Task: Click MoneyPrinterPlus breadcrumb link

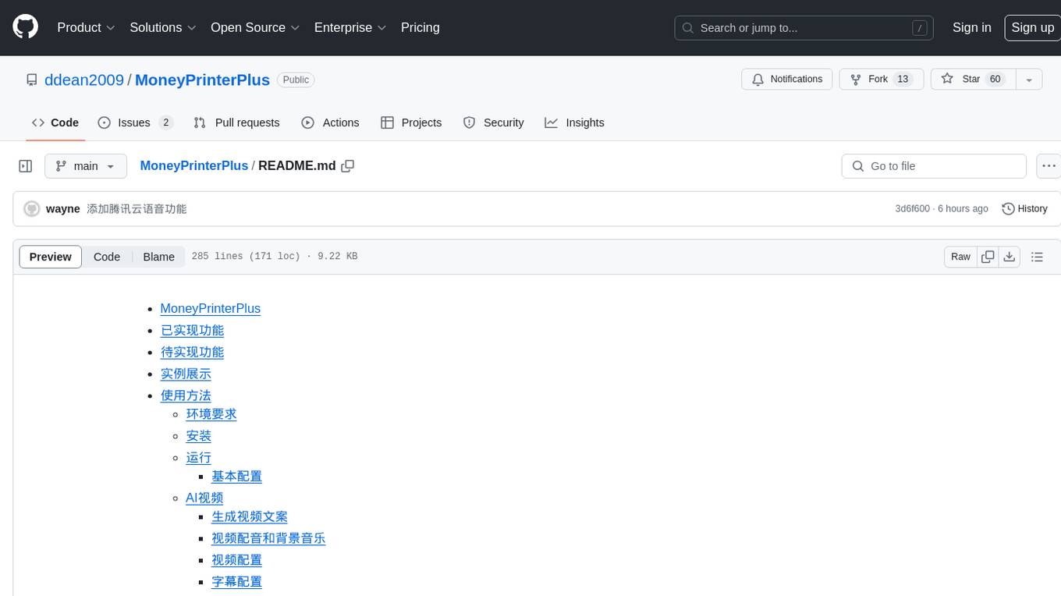Action: (x=194, y=165)
